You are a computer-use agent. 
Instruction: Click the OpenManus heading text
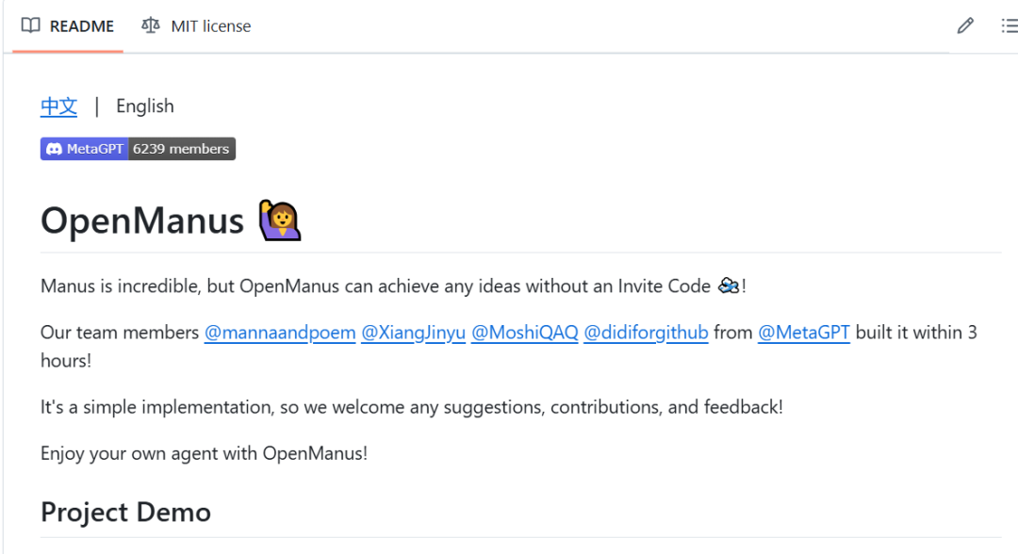point(142,220)
